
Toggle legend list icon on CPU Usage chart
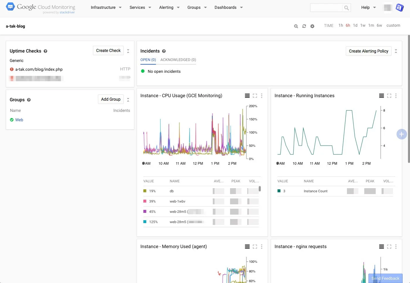click(247, 96)
